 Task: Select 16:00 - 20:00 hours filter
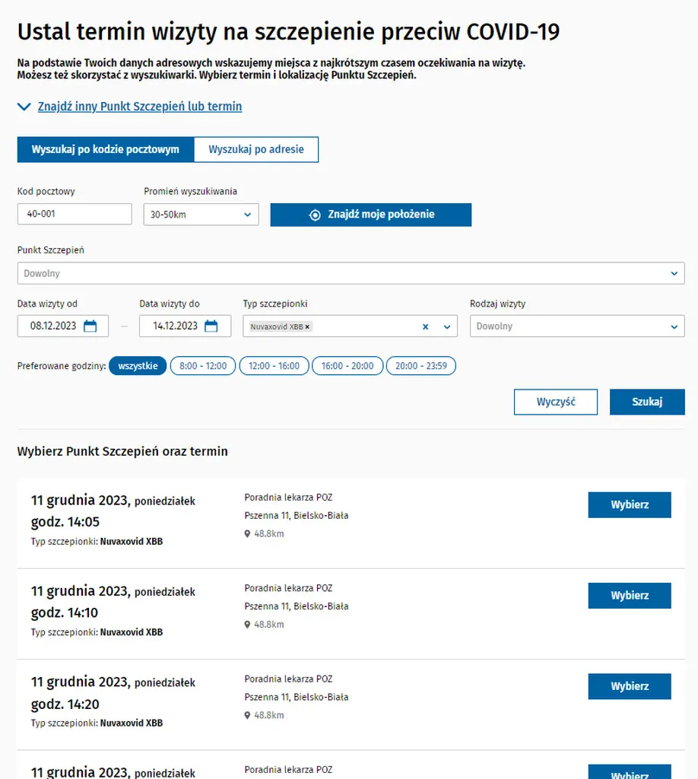tap(347, 366)
